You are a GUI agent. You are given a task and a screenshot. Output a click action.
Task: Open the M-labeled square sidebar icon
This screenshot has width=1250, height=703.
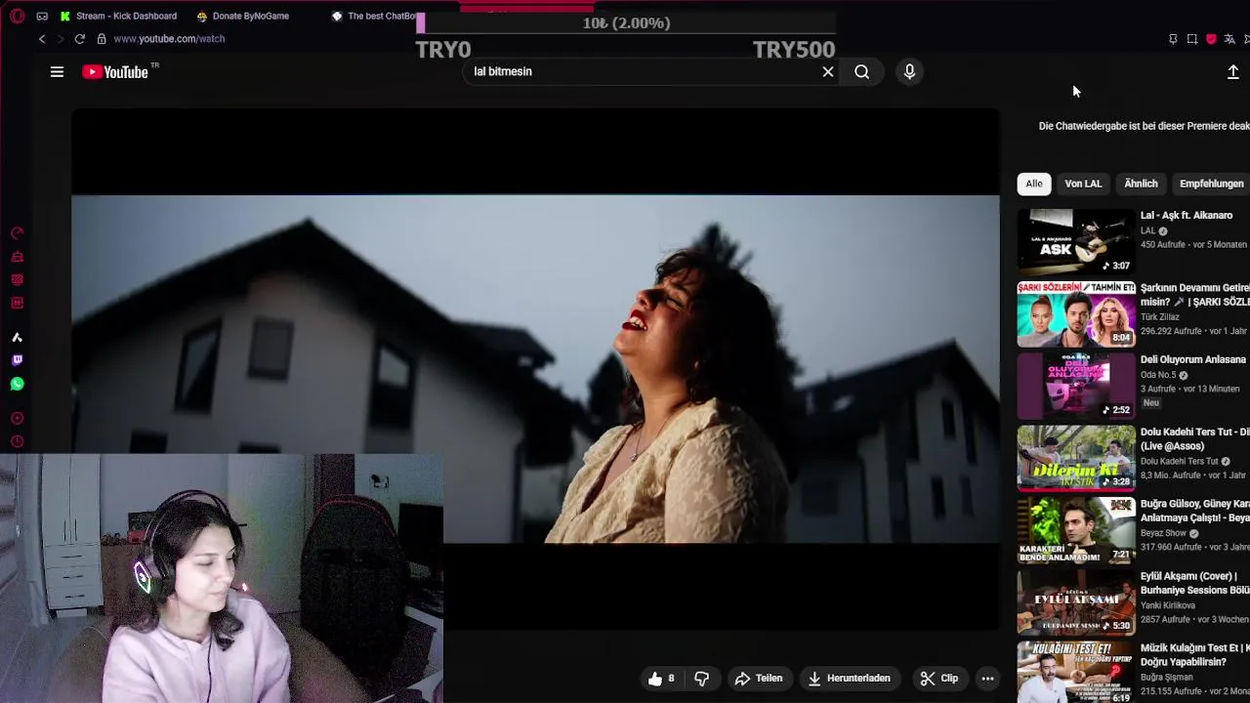[17, 303]
